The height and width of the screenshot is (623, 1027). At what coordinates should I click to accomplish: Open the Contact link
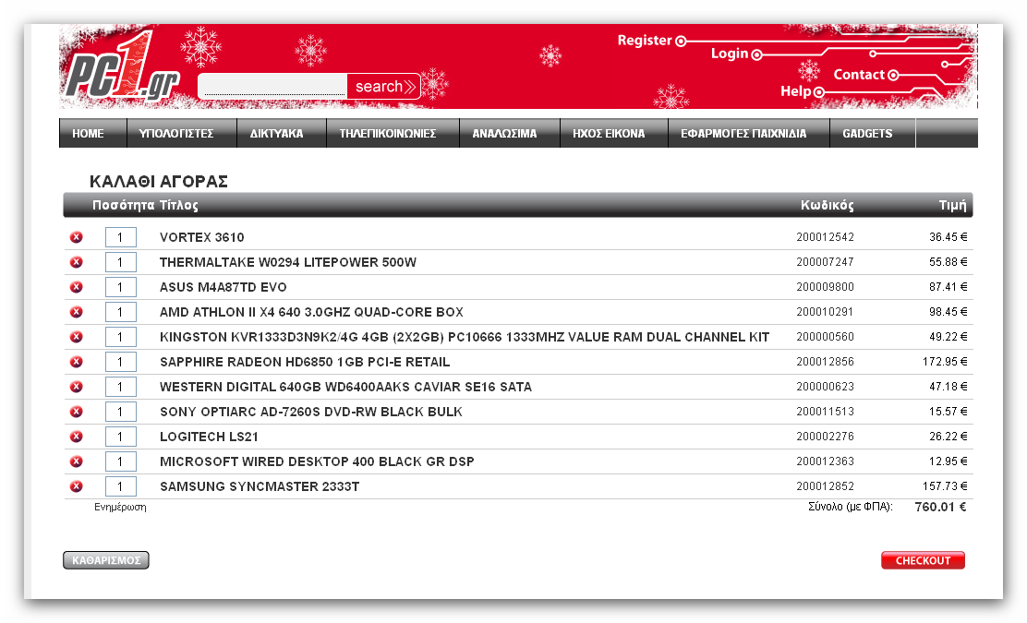pos(859,75)
